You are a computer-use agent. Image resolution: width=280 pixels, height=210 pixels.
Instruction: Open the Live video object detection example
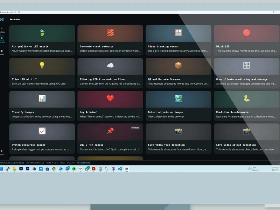pyautogui.click(x=246, y=139)
